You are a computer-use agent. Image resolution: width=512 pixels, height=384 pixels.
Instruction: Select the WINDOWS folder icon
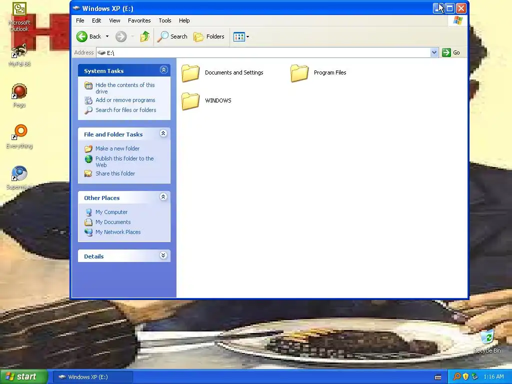tap(190, 101)
